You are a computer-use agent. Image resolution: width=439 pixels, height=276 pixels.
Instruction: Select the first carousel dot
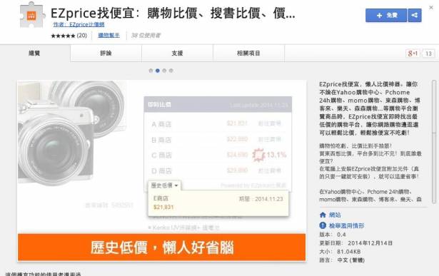tap(151, 71)
